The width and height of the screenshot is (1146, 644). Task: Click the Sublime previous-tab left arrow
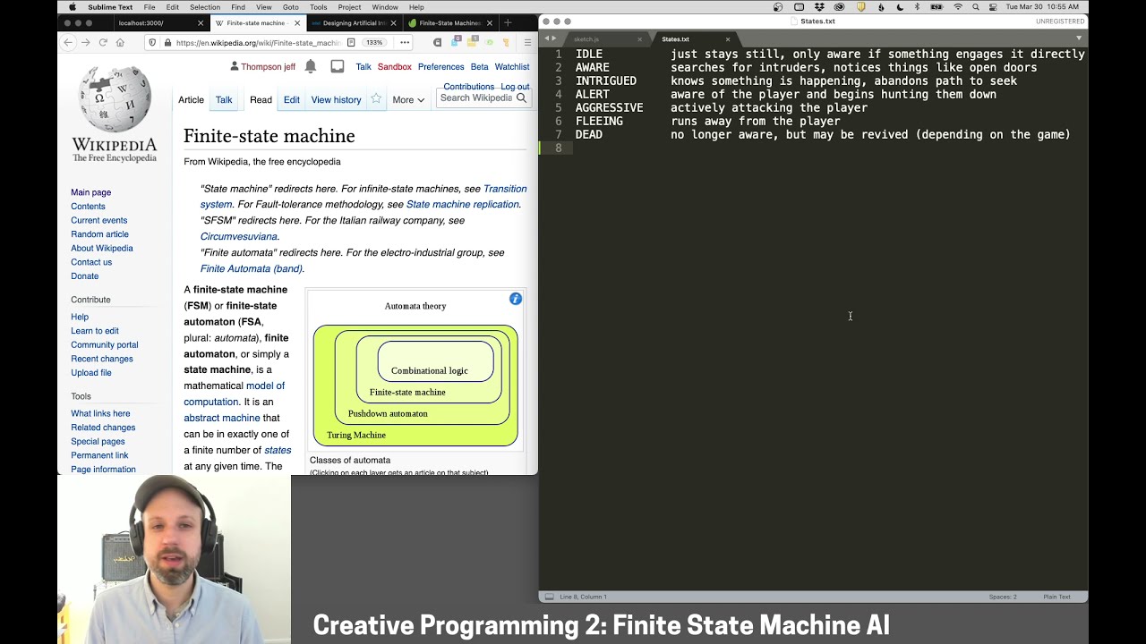click(546, 38)
